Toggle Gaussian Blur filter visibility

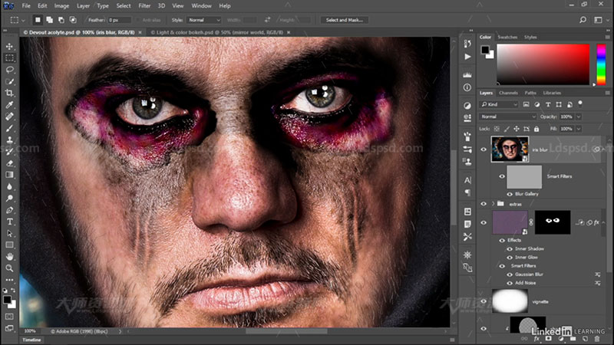click(510, 274)
